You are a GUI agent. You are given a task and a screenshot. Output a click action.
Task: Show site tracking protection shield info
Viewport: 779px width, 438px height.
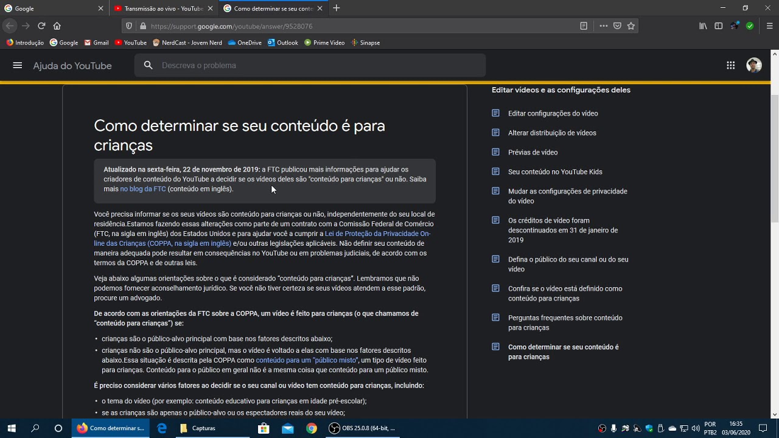click(x=128, y=26)
